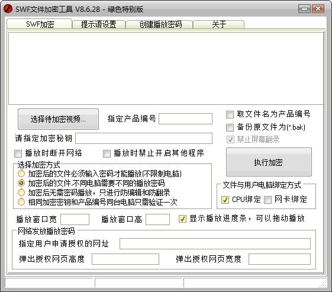Click inside the empty file list area

click(166, 68)
